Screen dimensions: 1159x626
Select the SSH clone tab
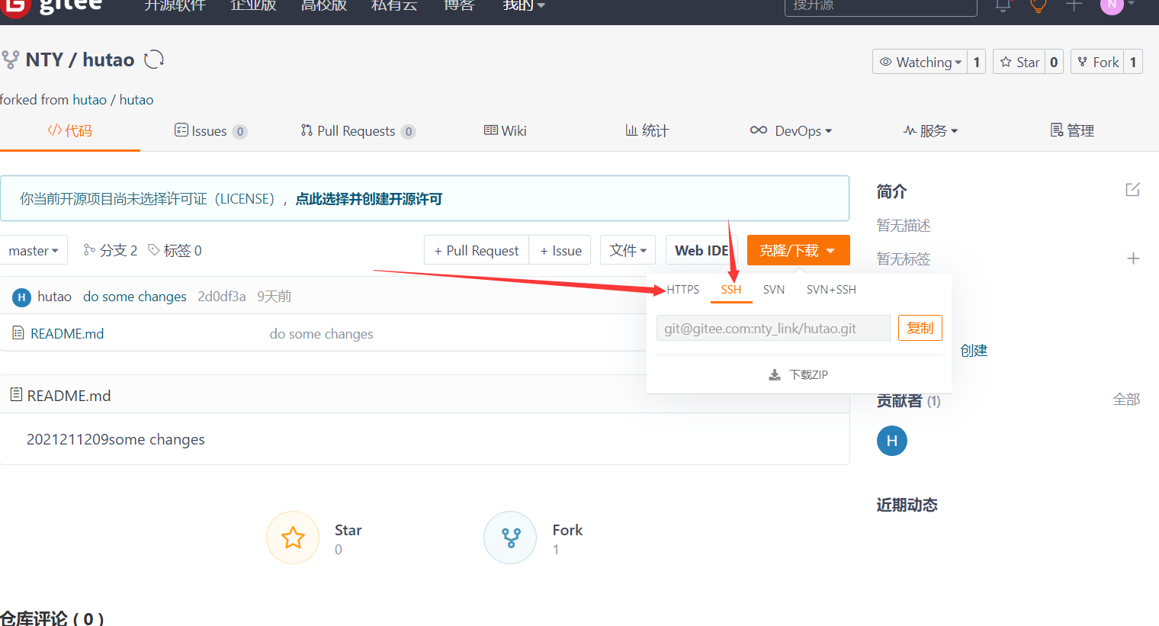(731, 290)
